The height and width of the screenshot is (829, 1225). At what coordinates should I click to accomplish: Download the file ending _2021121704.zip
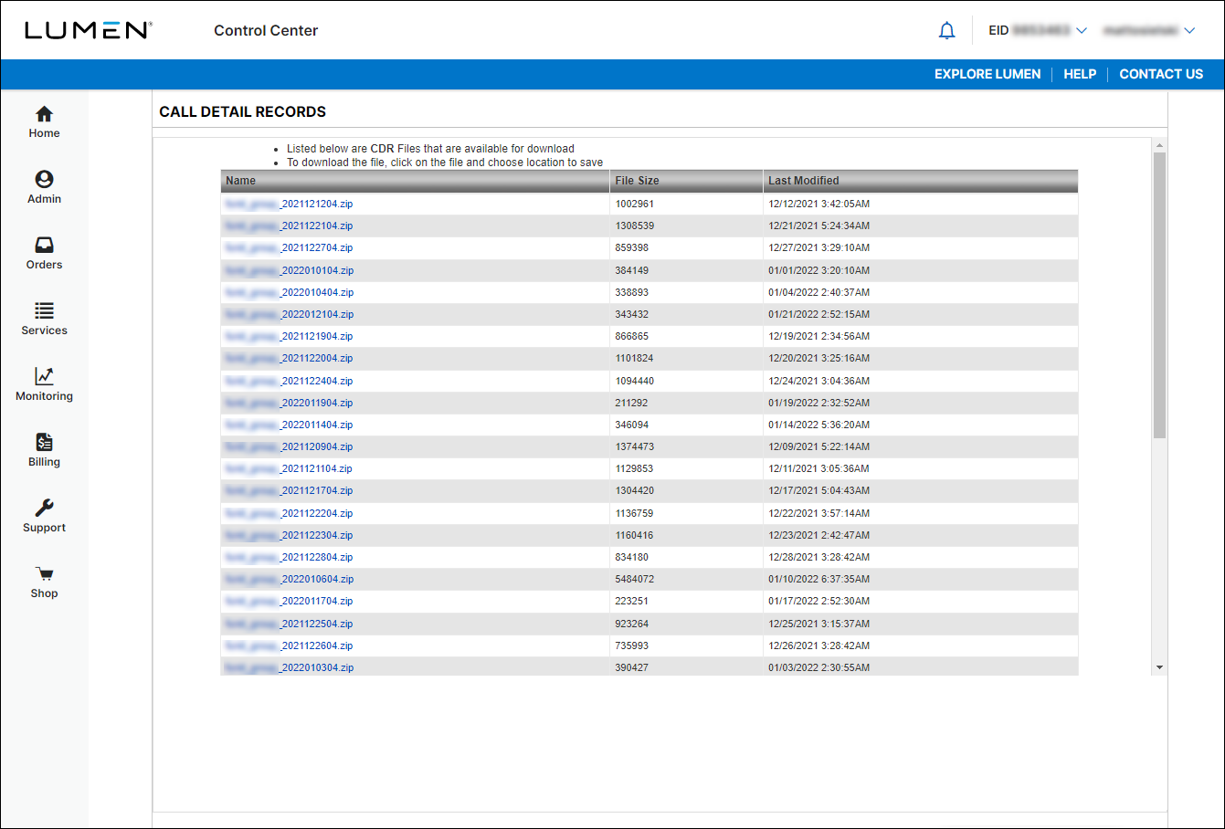tap(289, 490)
